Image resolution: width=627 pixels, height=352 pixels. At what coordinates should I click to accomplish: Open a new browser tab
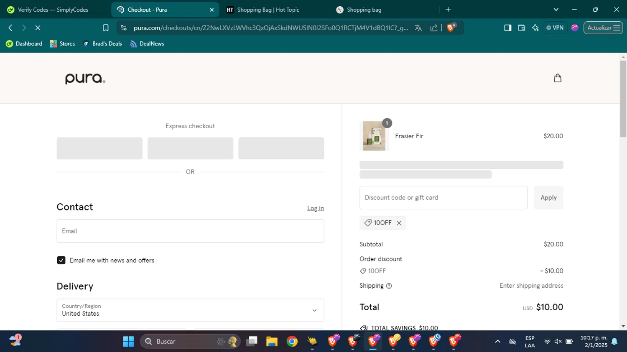coord(448,10)
